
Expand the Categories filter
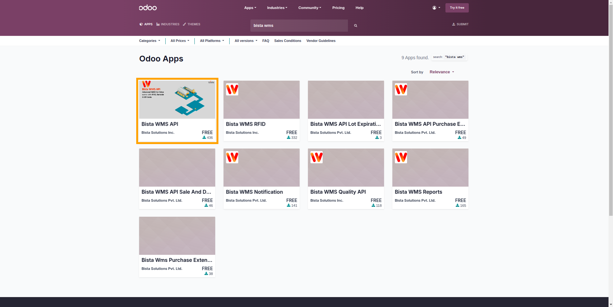pos(150,41)
